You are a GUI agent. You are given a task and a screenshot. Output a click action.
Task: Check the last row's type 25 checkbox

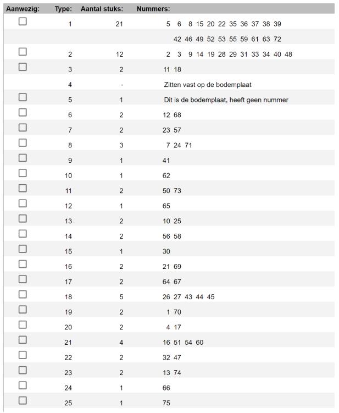[x=23, y=400]
